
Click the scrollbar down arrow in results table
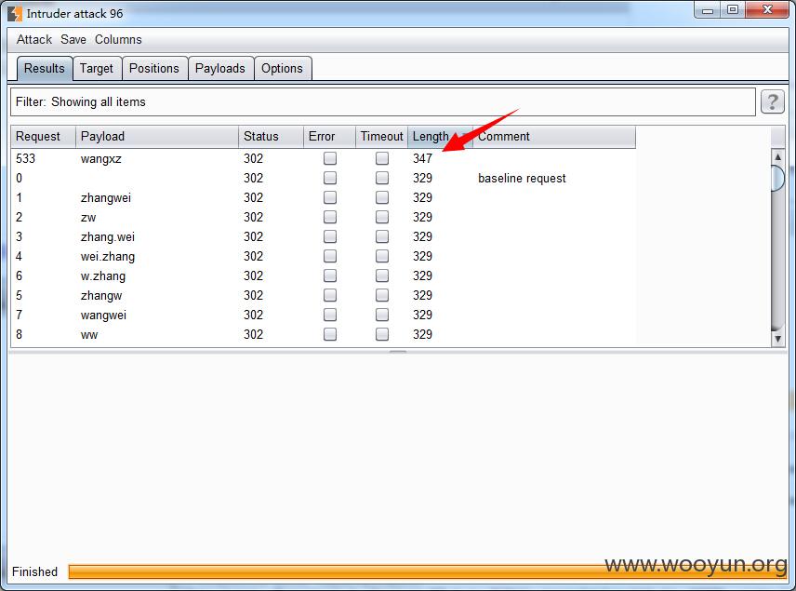(777, 339)
